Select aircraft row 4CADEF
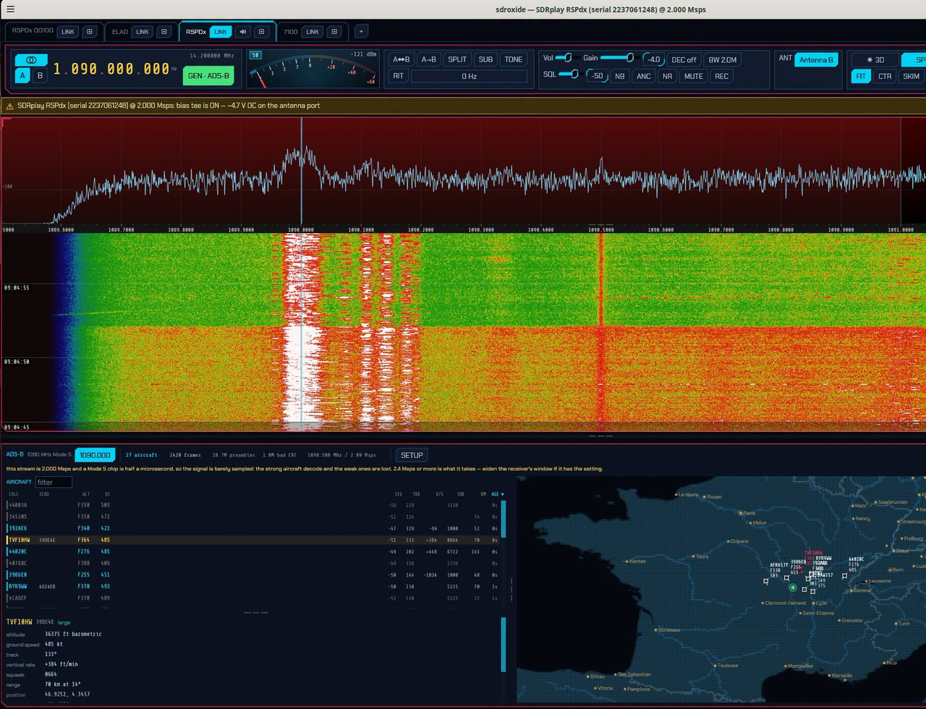Viewport: 926px width, 709px height. tap(252, 598)
